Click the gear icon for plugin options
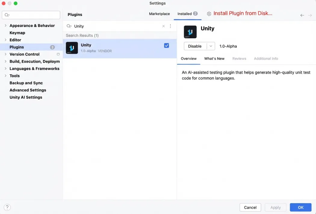The height and width of the screenshot is (214, 316). click(x=209, y=14)
